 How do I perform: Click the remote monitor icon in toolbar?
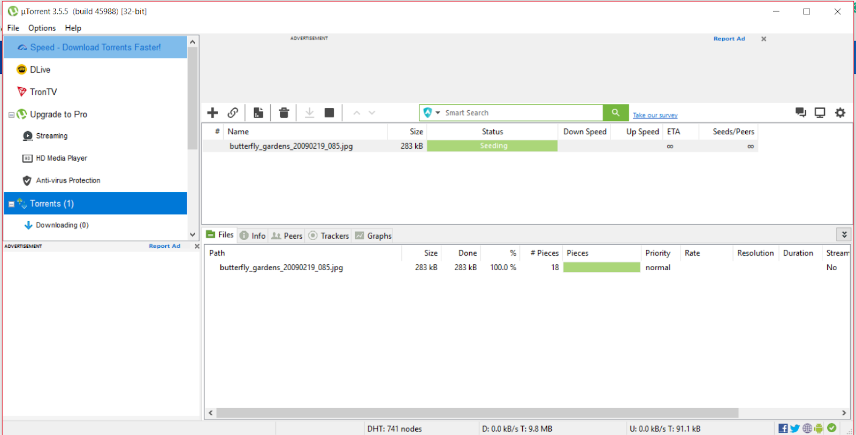820,112
